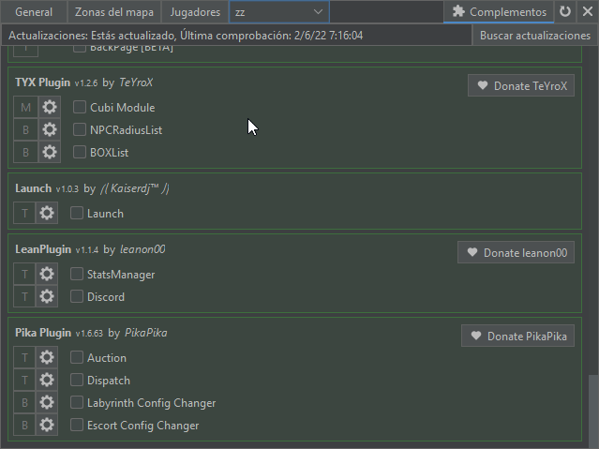Open Discord module settings gear
Screen dimensions: 599x449
(x=47, y=297)
